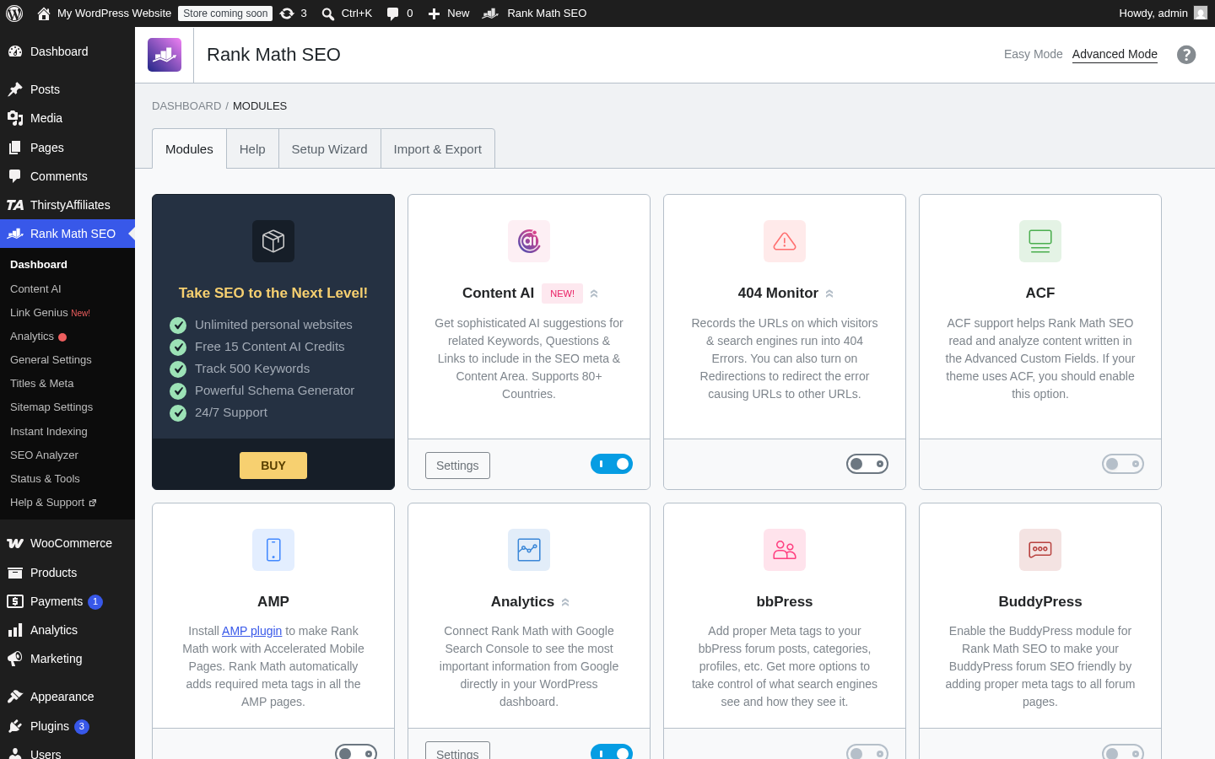Click the BuddyPress chat icon
The height and width of the screenshot is (759, 1215).
tap(1040, 550)
